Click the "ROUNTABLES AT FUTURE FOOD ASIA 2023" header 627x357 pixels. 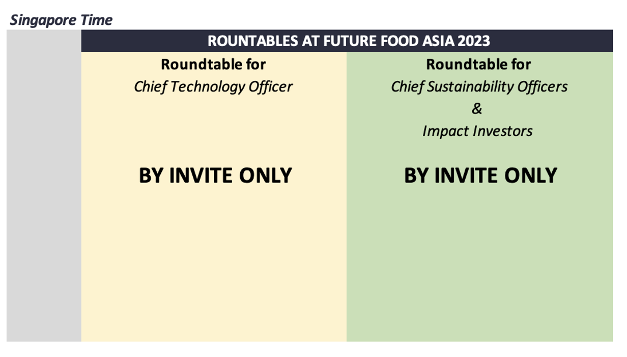tap(349, 41)
